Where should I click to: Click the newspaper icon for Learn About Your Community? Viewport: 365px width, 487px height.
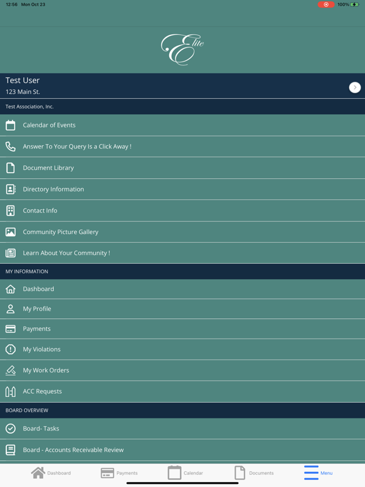pyautogui.click(x=11, y=253)
